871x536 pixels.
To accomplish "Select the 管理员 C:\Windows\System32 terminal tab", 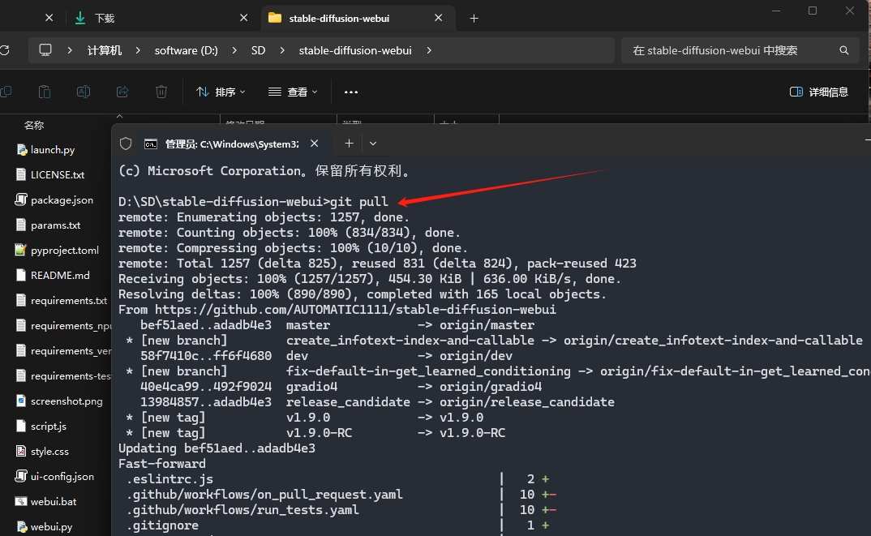I will click(x=232, y=144).
